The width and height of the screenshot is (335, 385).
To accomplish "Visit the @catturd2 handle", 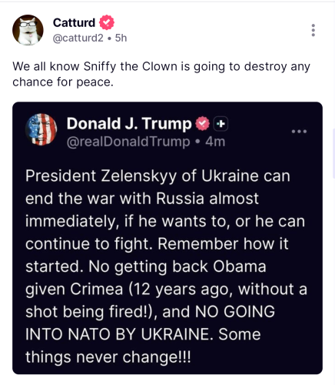I will (x=78, y=38).
